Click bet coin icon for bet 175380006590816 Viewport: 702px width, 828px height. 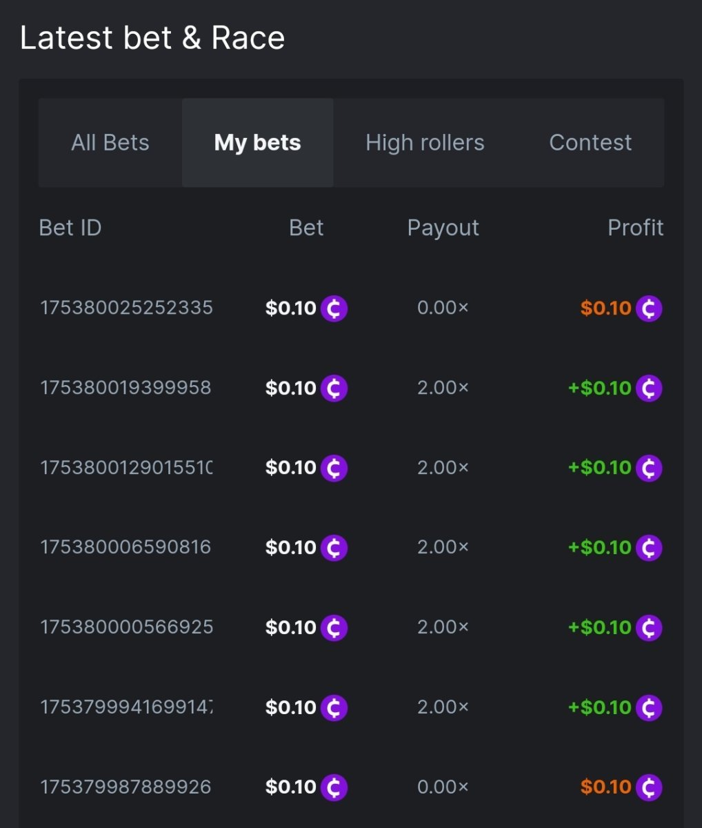pyautogui.click(x=334, y=548)
